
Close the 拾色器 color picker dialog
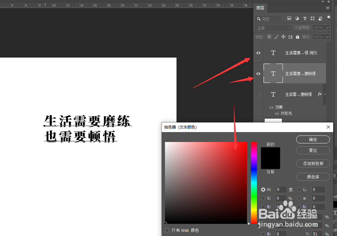point(328,127)
